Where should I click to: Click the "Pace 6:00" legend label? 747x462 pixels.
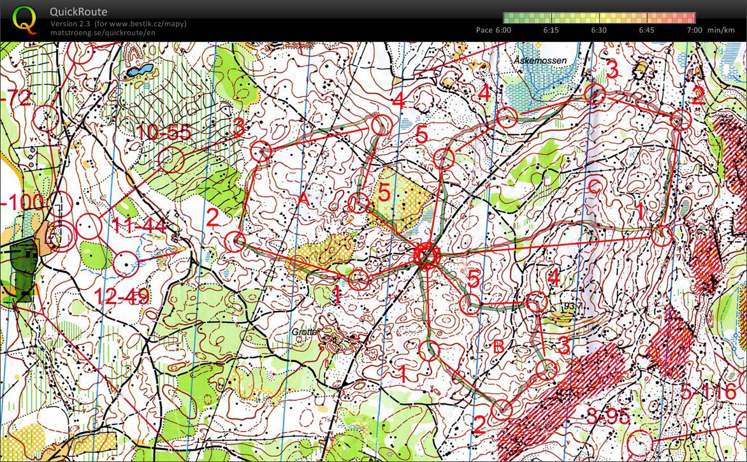click(493, 30)
